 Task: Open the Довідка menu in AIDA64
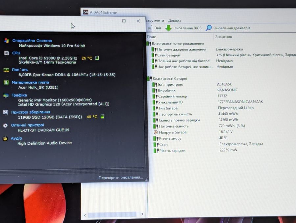pyautogui.click(x=175, y=20)
